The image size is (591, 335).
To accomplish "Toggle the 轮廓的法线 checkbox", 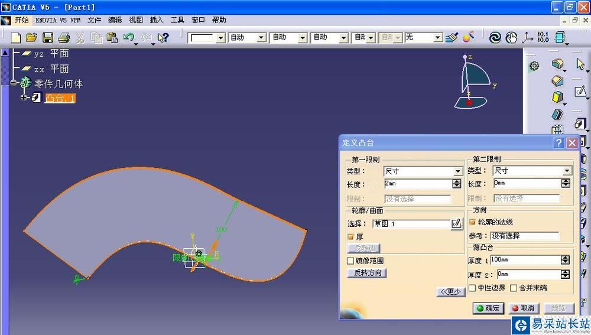I will pos(472,222).
